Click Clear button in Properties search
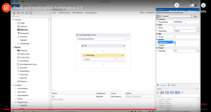 [x=195, y=16]
